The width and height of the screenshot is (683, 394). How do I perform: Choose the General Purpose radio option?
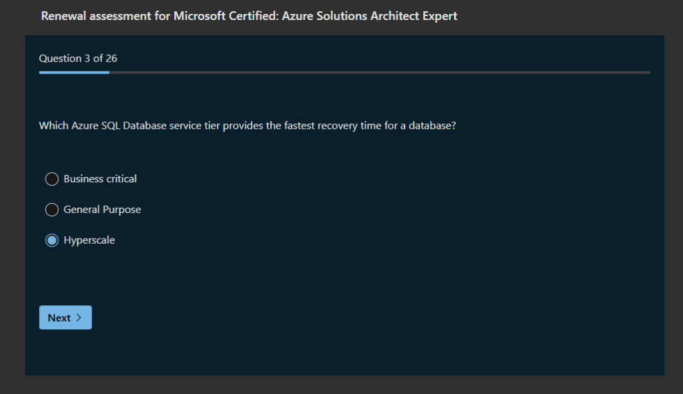(51, 210)
